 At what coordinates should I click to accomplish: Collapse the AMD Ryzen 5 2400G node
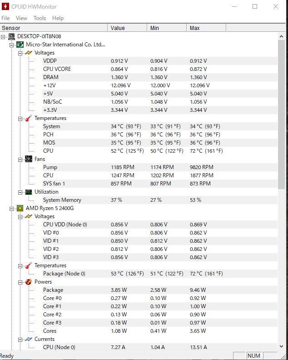(x=11, y=209)
